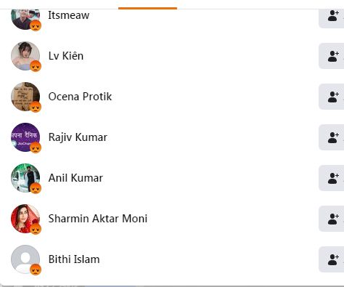
Task: Send friend request to Rajiv Kumar
Action: pos(332,137)
